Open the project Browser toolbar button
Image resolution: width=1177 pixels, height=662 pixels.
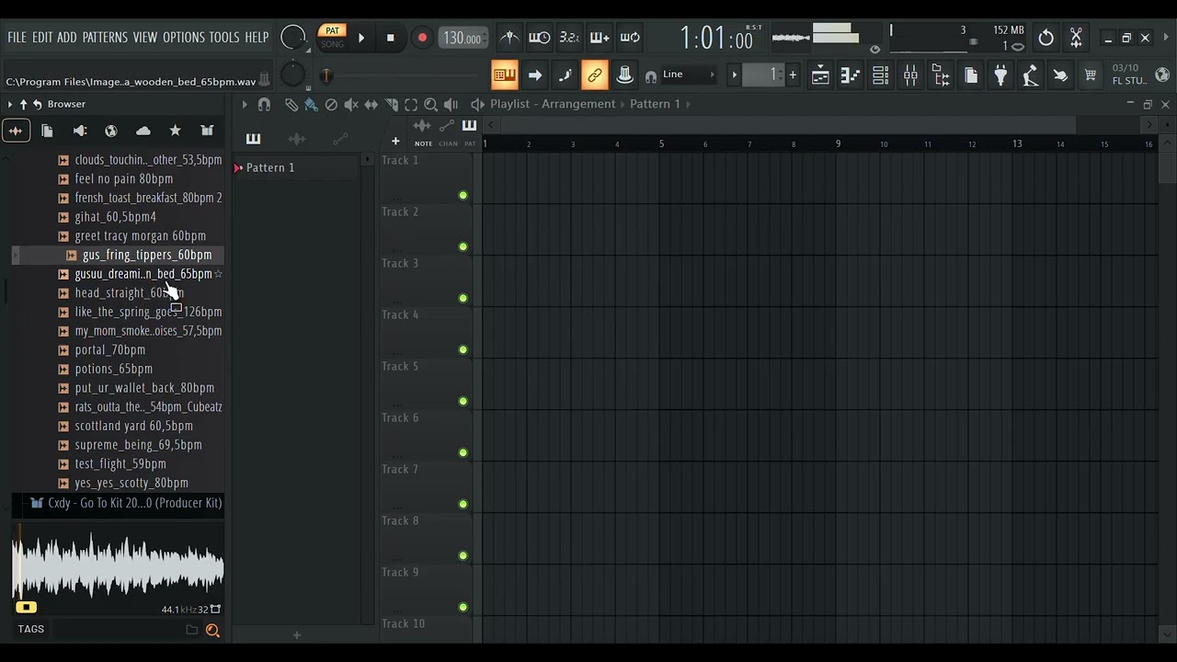[941, 75]
